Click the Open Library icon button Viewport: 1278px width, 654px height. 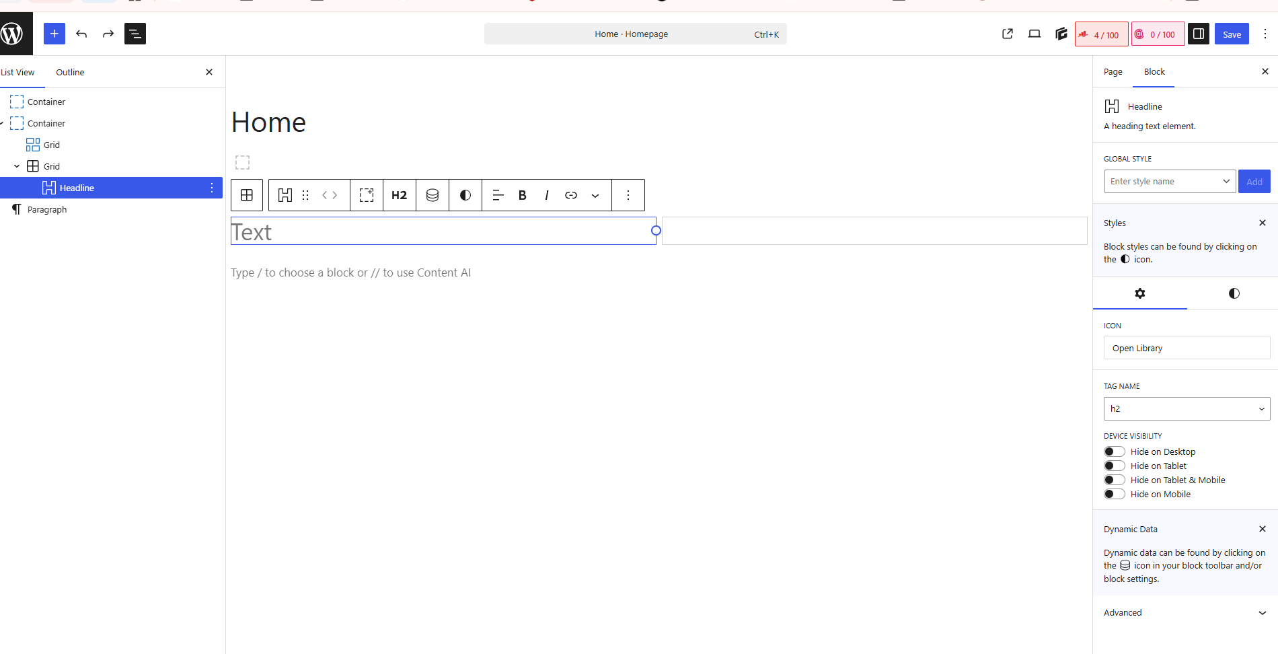[1187, 348]
